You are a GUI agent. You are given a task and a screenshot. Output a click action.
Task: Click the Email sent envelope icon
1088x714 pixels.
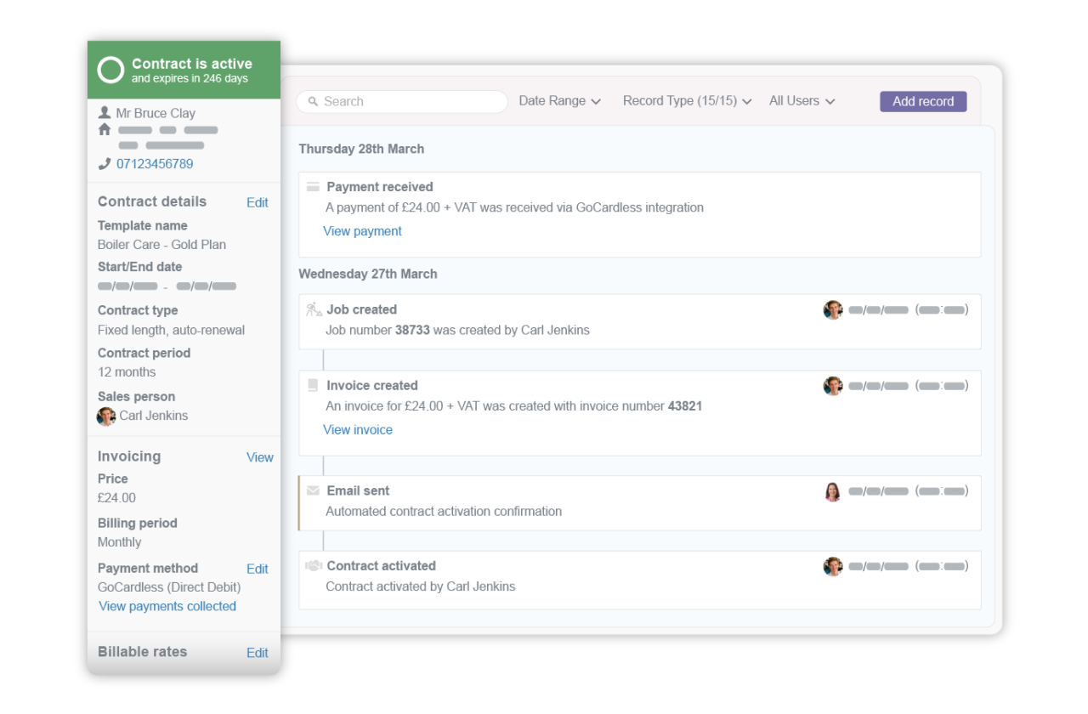click(x=313, y=490)
